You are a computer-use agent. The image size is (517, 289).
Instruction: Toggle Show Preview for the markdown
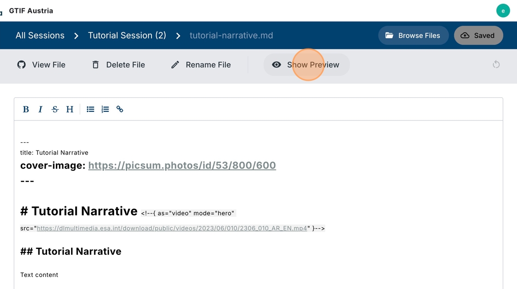307,65
